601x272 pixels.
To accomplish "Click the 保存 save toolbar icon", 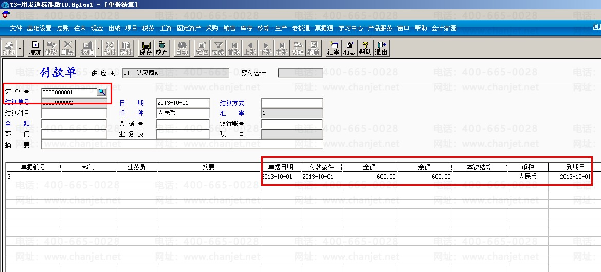I will point(145,48).
